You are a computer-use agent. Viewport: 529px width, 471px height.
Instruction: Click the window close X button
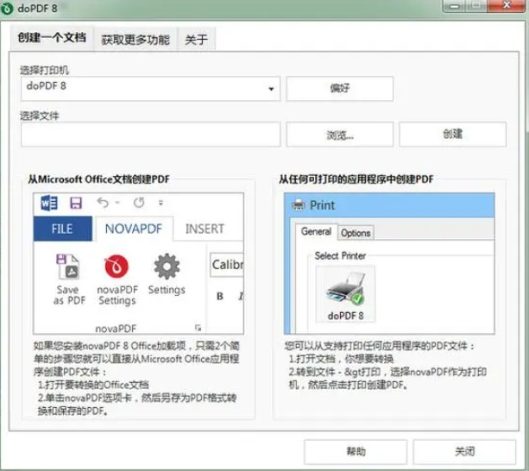click(506, 5)
